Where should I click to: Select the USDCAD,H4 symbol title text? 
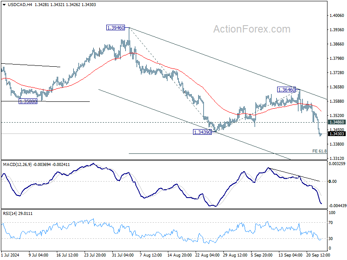coord(20,5)
